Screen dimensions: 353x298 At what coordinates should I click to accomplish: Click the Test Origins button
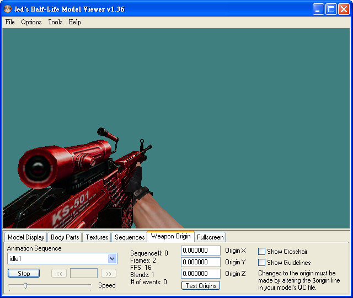pos(201,286)
